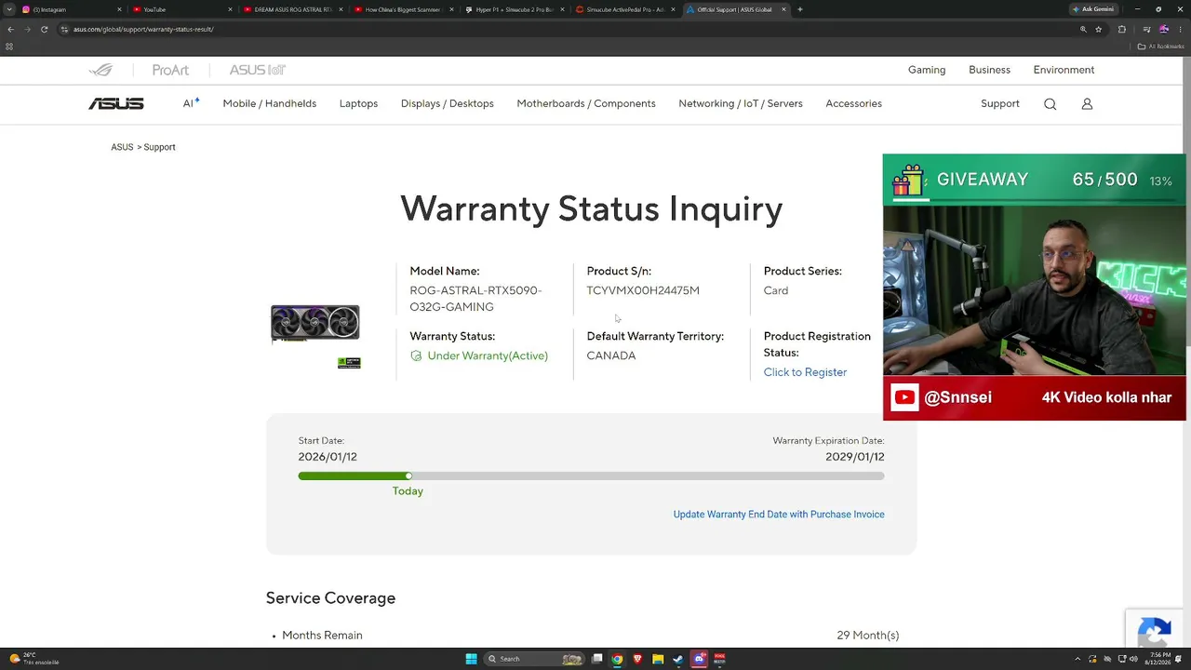Switch to the Simucube ActivePedal Pro tab
1191x670 pixels.
624,9
